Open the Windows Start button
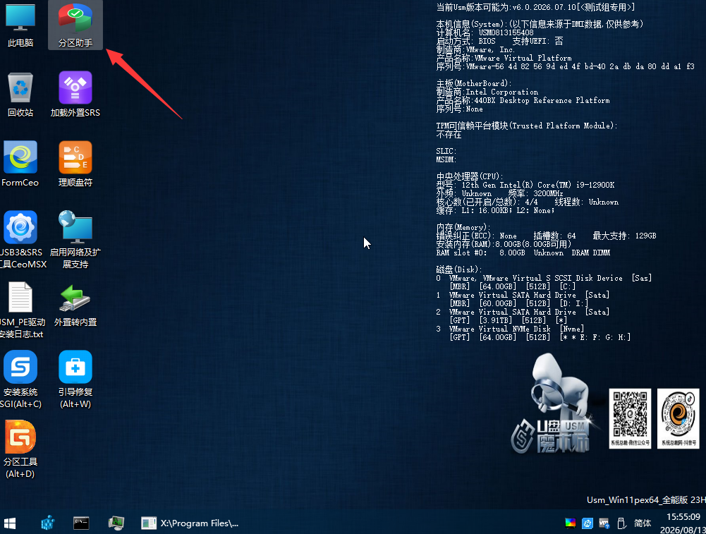The image size is (706, 534). pyautogui.click(x=10, y=523)
